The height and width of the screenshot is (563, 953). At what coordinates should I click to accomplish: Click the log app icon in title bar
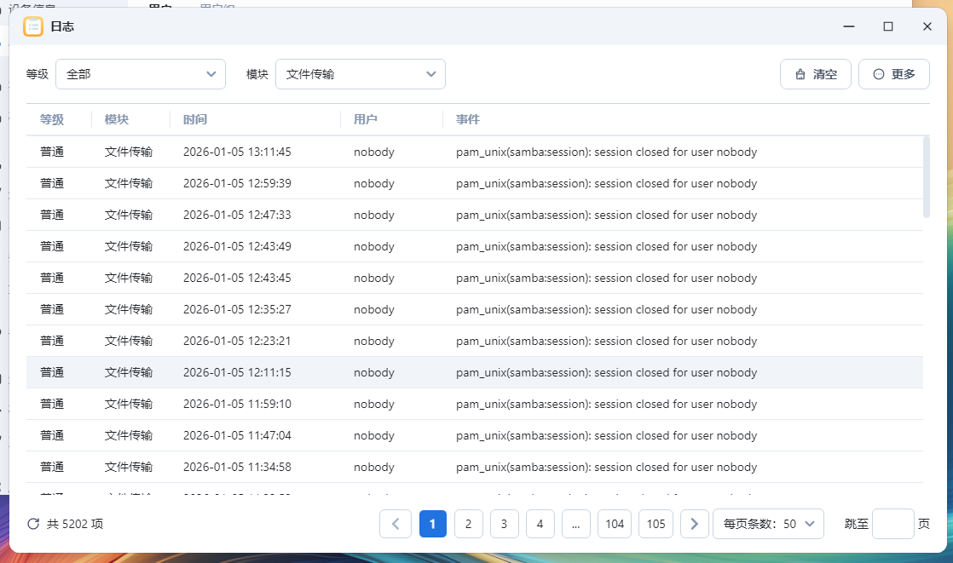pos(33,26)
